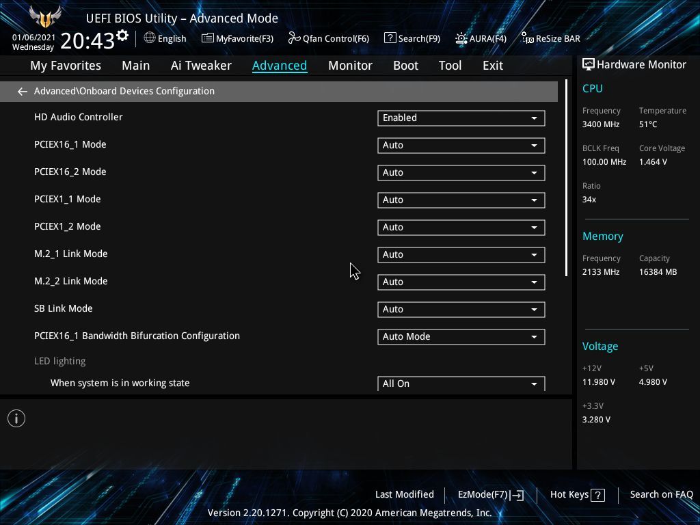Click the TUF logo emblem
This screenshot has height=525, width=700.
45,17
